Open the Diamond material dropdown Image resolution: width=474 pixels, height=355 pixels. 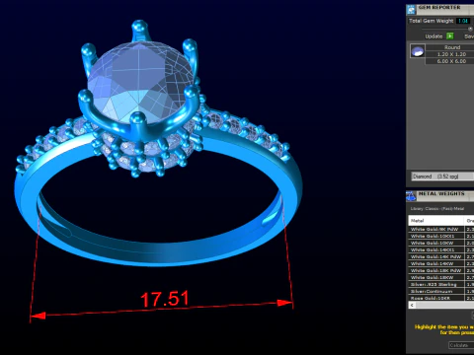click(x=442, y=177)
